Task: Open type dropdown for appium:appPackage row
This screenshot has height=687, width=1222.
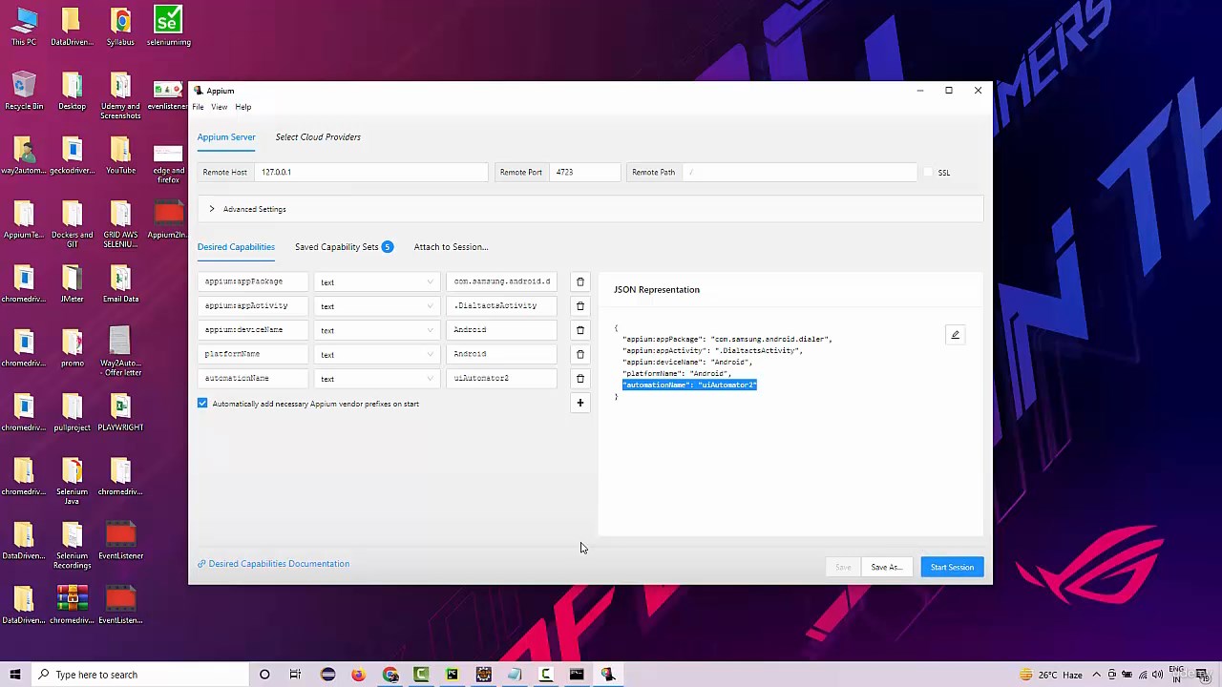Action: pyautogui.click(x=376, y=282)
